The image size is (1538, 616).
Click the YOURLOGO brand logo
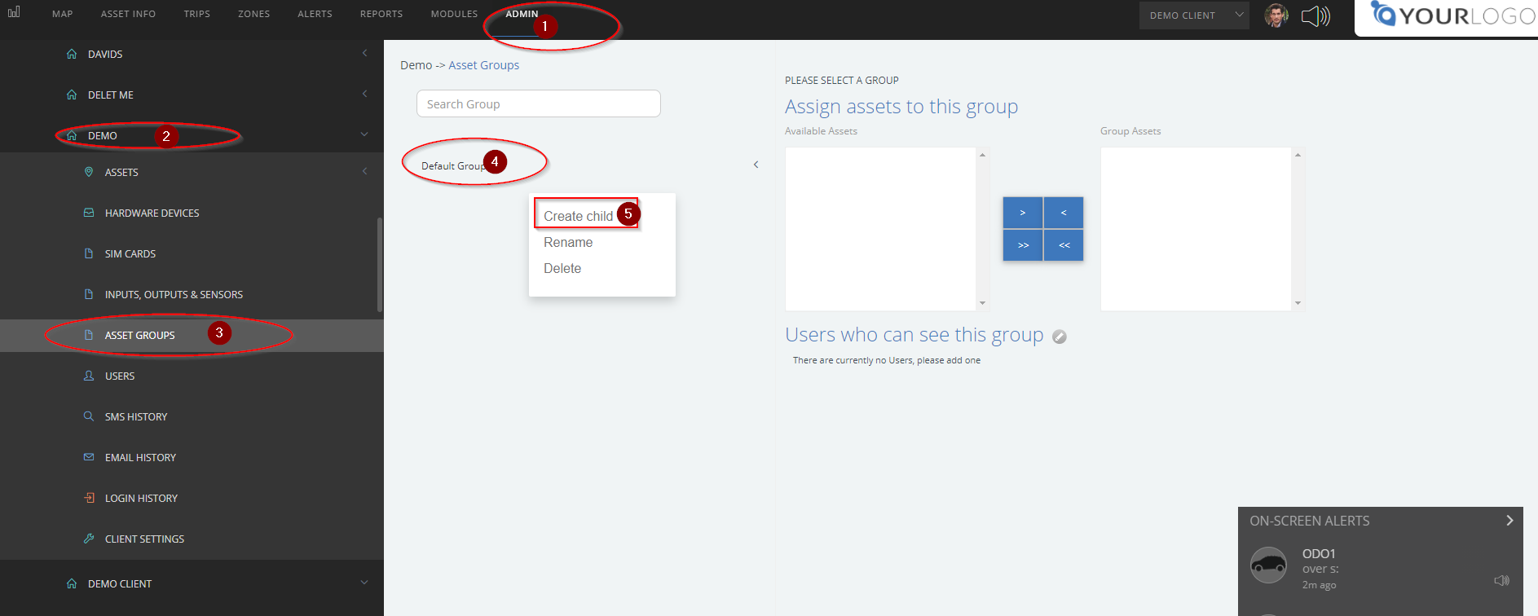(x=1452, y=15)
